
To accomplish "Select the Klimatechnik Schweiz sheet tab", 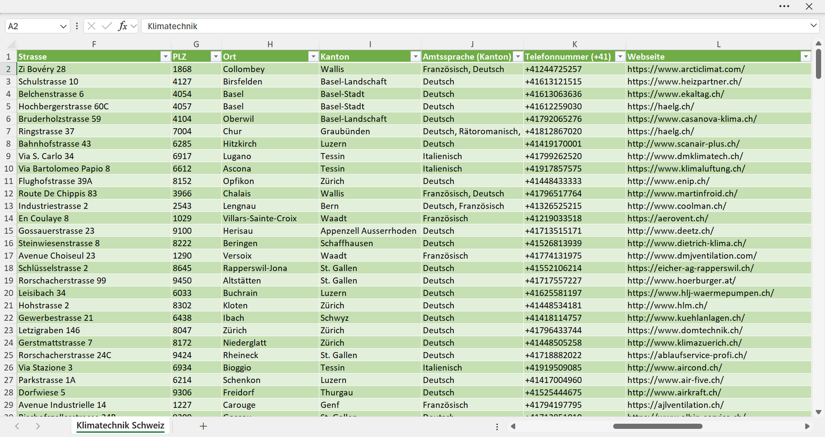I will pos(120,426).
